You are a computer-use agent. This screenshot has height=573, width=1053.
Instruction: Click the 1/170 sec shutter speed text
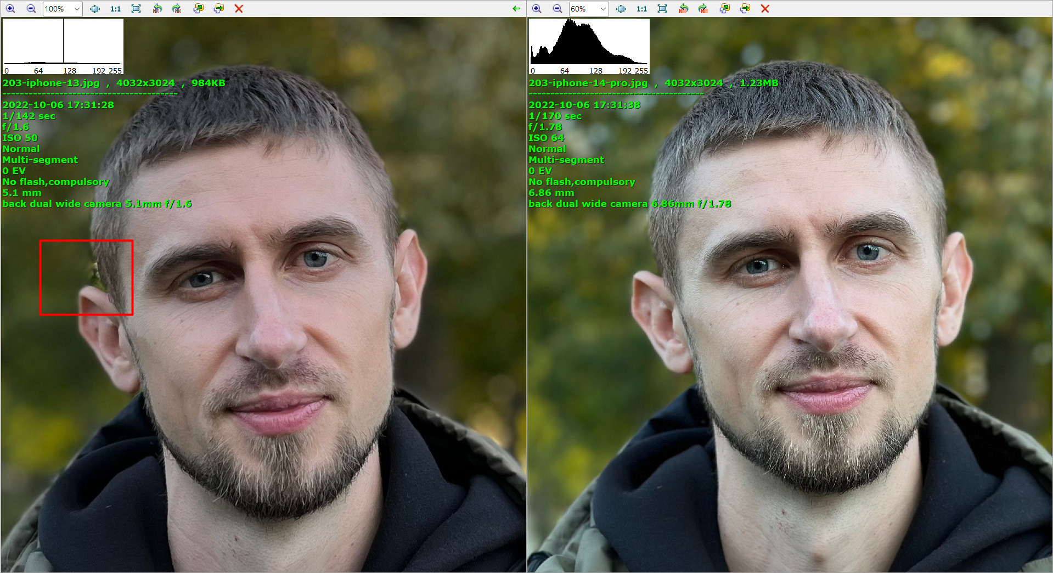pos(555,116)
